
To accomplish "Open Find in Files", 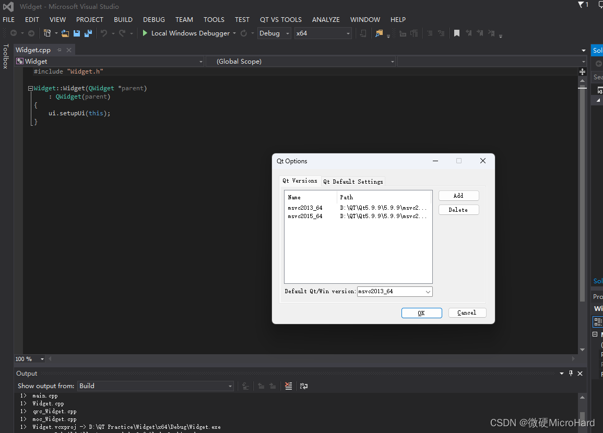I will pos(379,33).
